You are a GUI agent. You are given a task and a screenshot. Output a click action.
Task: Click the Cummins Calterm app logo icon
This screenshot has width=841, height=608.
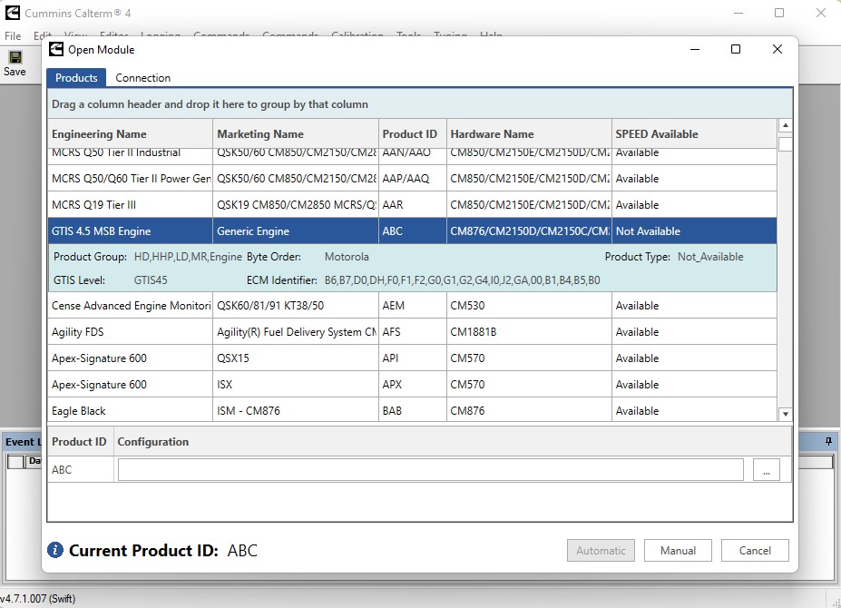(x=13, y=13)
